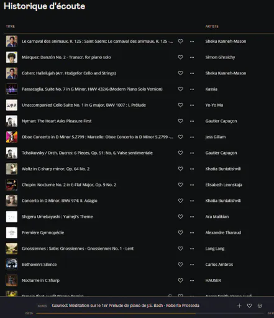
Task: Sort by the TITRE column header
Action: (x=11, y=26)
